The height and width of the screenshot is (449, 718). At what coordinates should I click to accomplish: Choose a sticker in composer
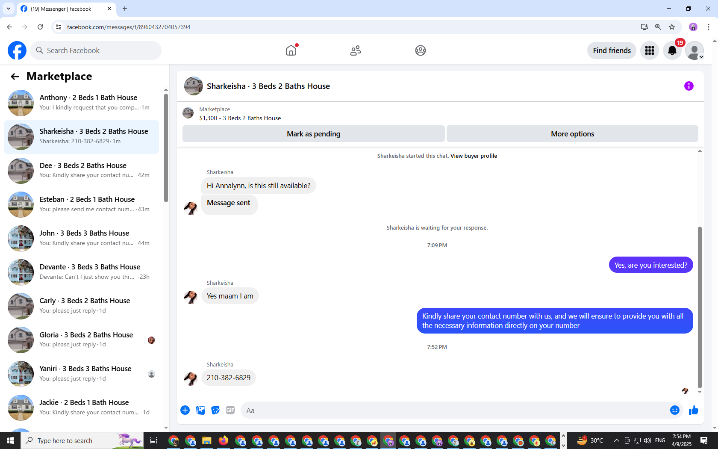tap(215, 411)
